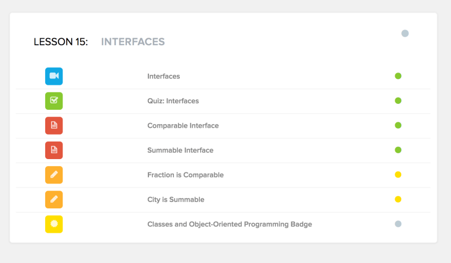Click gray status dot beside the Badge row
Viewport: 451px width, 263px height.
(x=398, y=224)
